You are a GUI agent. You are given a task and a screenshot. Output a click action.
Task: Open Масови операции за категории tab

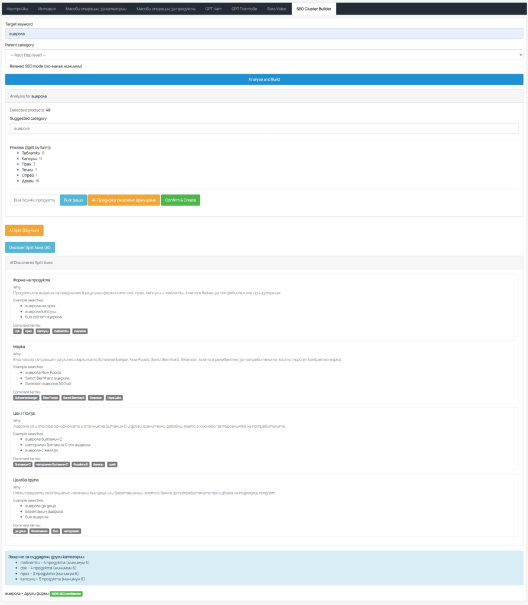96,9
